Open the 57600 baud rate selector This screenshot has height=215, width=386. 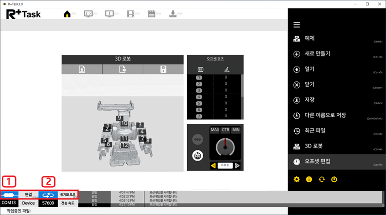point(46,204)
